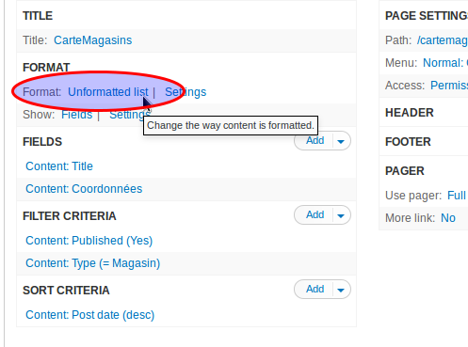Image resolution: width=468 pixels, height=347 pixels.
Task: Click the Unformatted list format link
Action: click(x=108, y=92)
